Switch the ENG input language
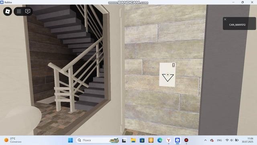Viewport: 257px width, 145px height. (219, 140)
